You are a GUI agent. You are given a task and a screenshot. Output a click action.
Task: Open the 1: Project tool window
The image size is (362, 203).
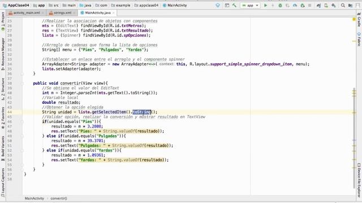pos(3,21)
